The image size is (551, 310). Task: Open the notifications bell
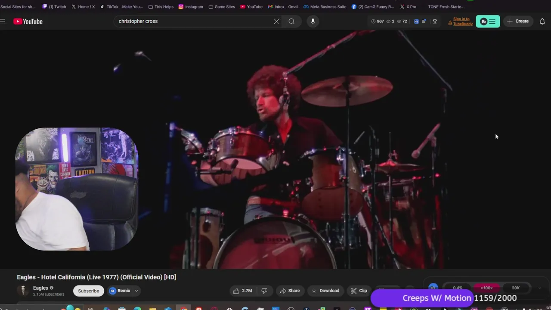point(542,22)
